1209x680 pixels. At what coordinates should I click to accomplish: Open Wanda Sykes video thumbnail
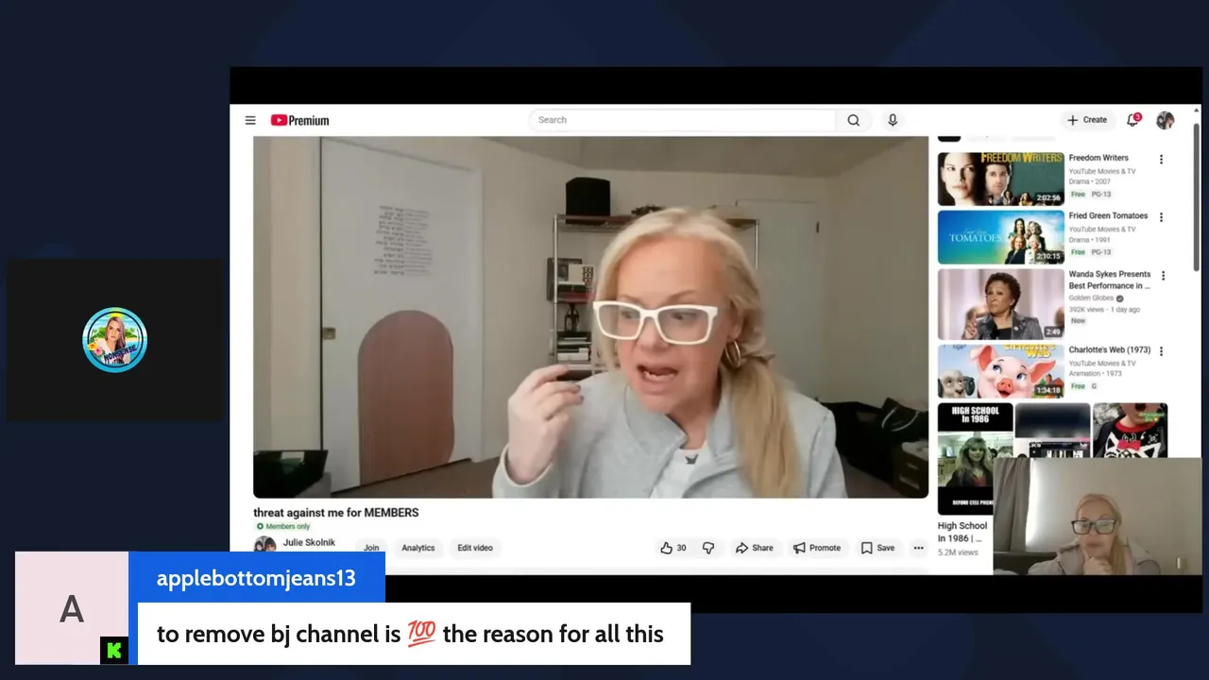coord(1000,304)
